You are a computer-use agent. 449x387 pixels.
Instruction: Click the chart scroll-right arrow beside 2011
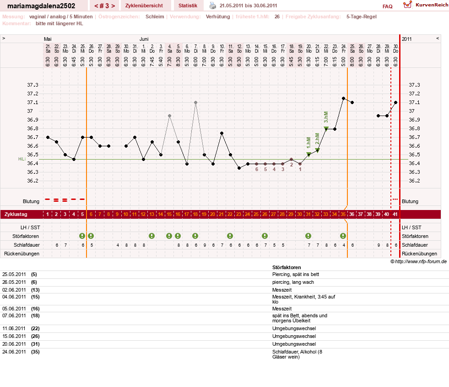(438, 38)
